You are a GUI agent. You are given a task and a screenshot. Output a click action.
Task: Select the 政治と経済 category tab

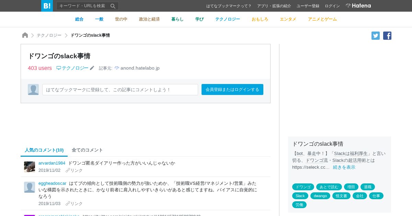[149, 19]
